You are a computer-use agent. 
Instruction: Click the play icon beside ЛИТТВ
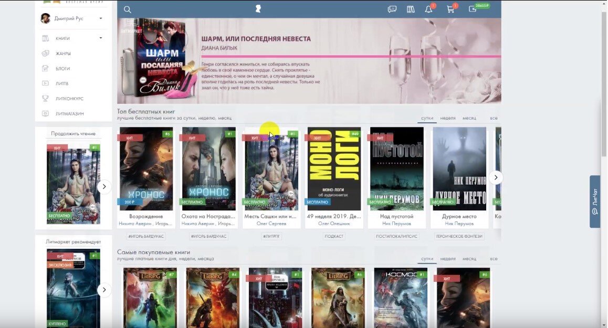click(x=45, y=83)
